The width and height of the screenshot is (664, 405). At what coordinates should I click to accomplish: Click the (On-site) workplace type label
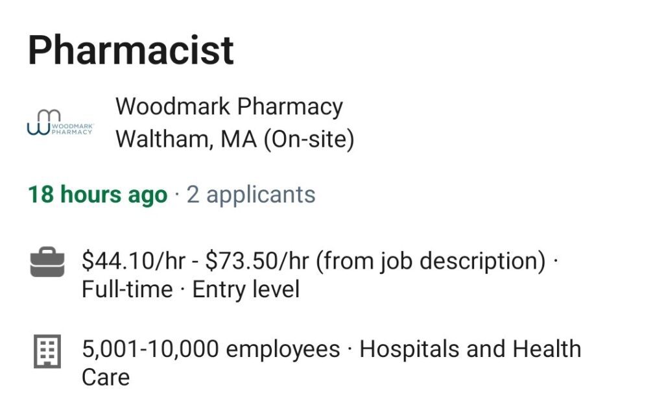pos(309,140)
